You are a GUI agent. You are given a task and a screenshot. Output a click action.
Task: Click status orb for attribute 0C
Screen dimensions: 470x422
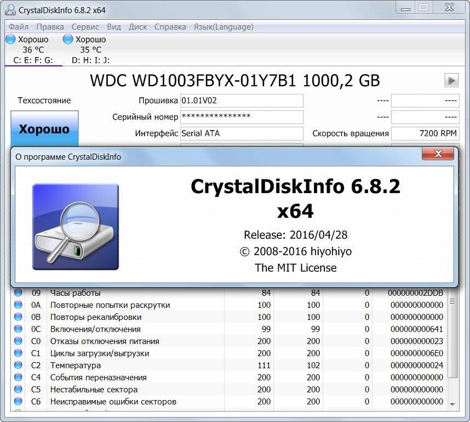click(18, 329)
